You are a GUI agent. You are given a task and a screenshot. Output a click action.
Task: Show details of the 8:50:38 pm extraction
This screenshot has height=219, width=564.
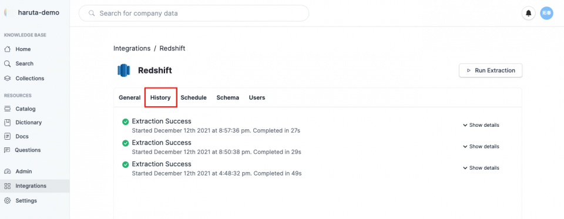coord(481,147)
